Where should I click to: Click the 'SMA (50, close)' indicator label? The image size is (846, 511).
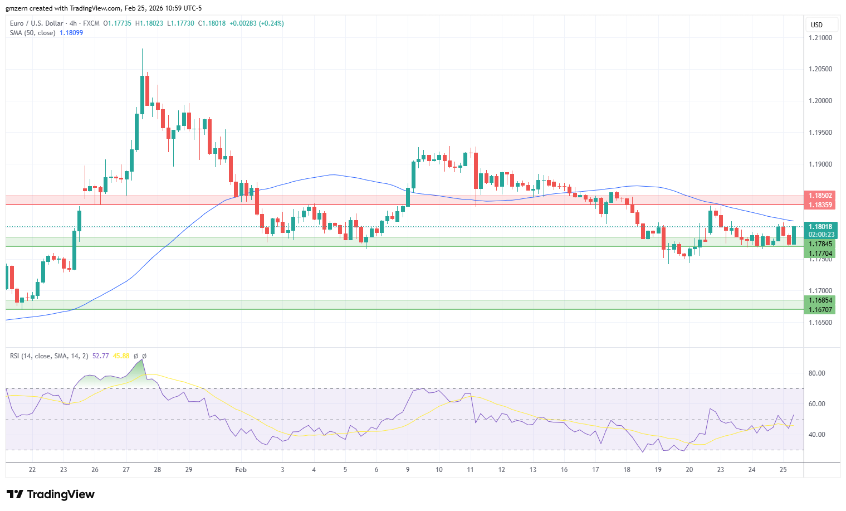click(33, 33)
